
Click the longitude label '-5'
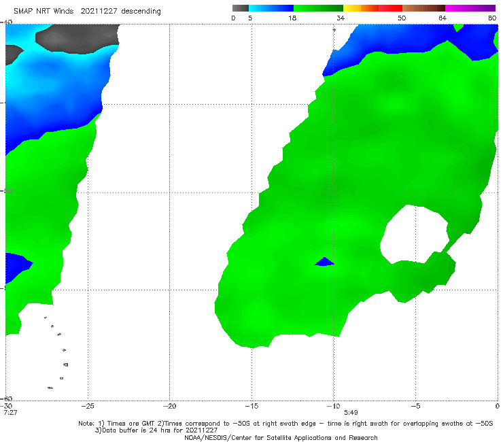[415, 406]
